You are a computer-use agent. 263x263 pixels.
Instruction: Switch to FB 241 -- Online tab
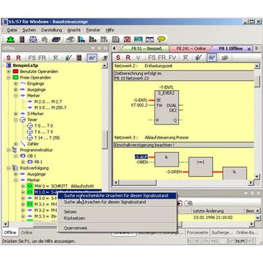click(191, 49)
